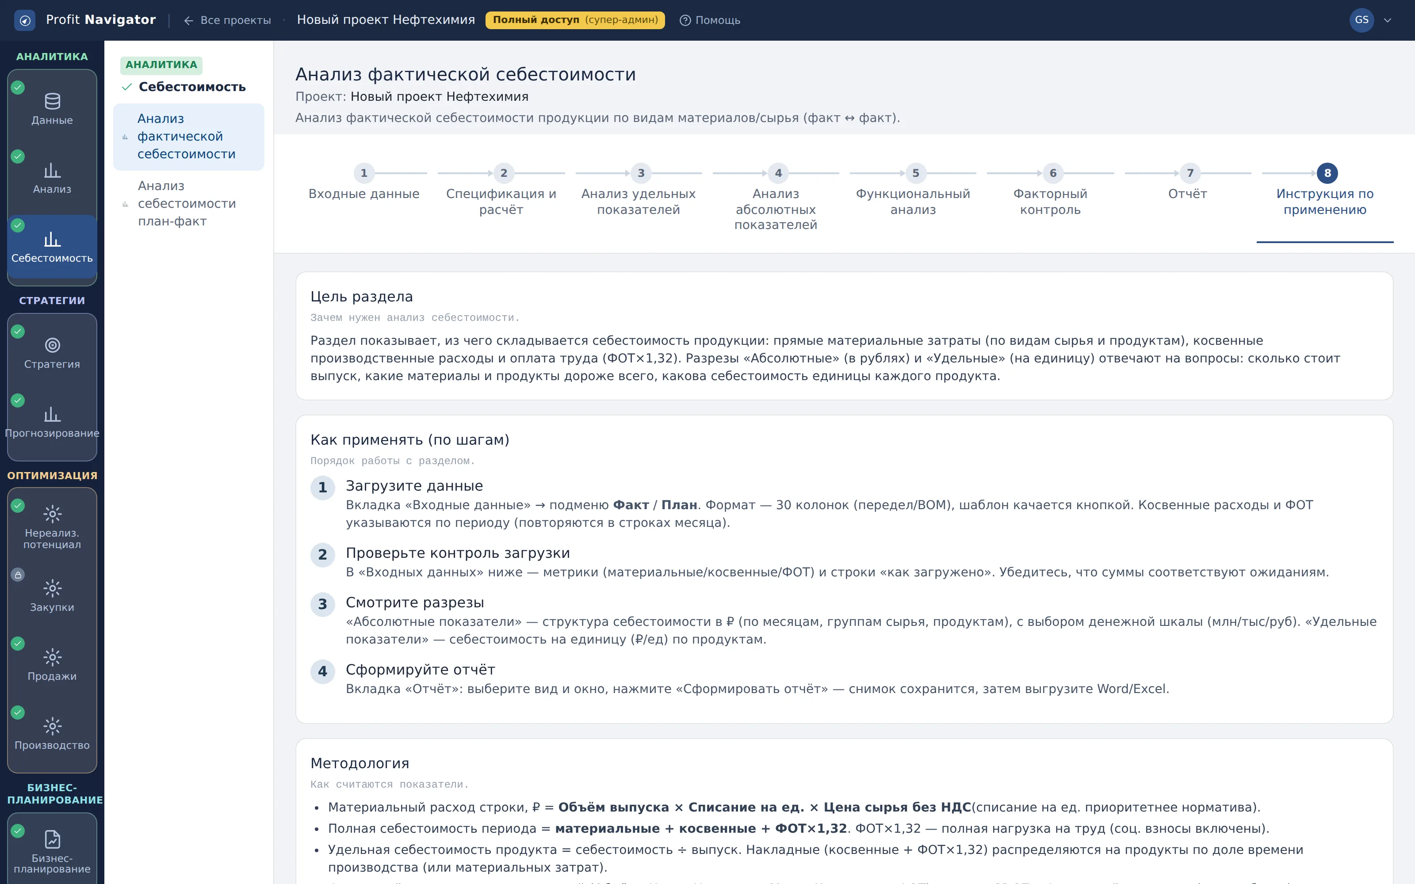The height and width of the screenshot is (884, 1415).
Task: Switch to step 5 Функциональный анализ
Action: (913, 190)
